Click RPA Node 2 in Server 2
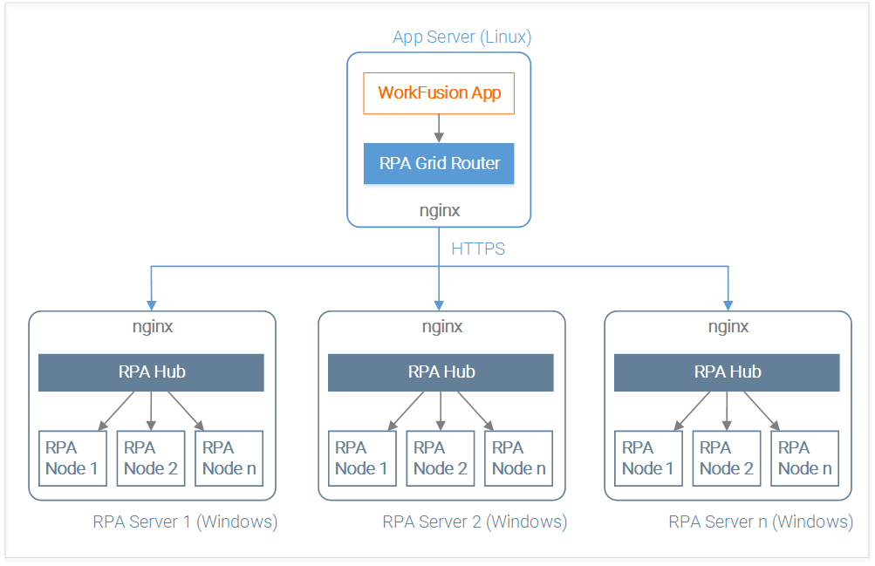875x566 pixels. (441, 459)
